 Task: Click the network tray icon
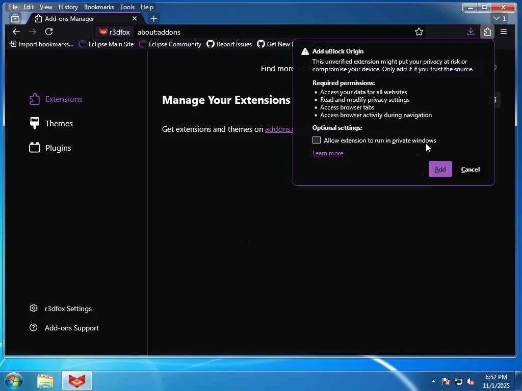click(458, 381)
